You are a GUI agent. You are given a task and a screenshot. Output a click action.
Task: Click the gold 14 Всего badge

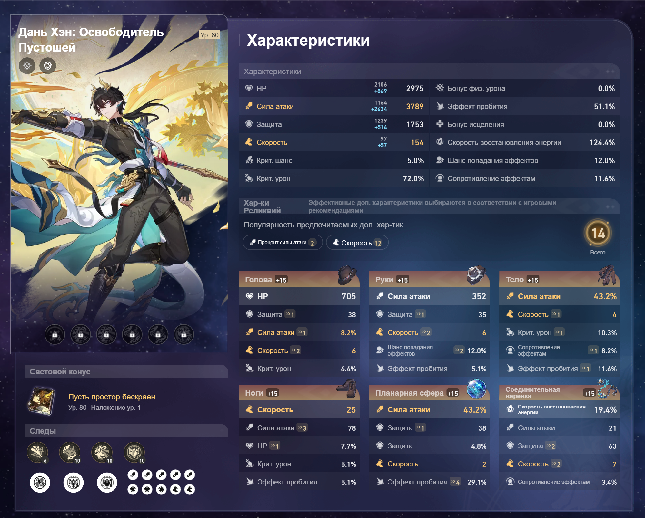click(x=598, y=234)
